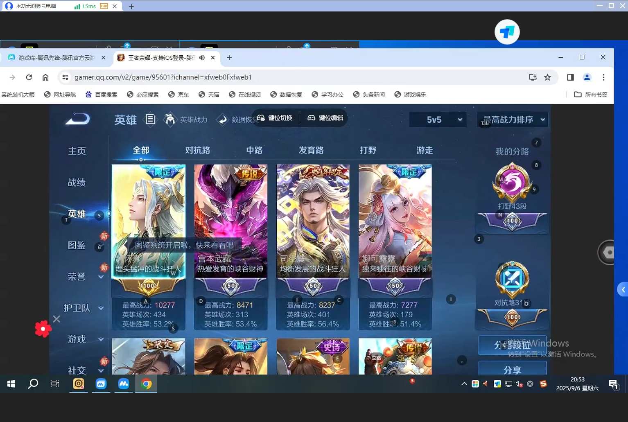Open the 娜可露露 hero card
Image resolution: width=628 pixels, height=422 pixels.
(x=395, y=247)
